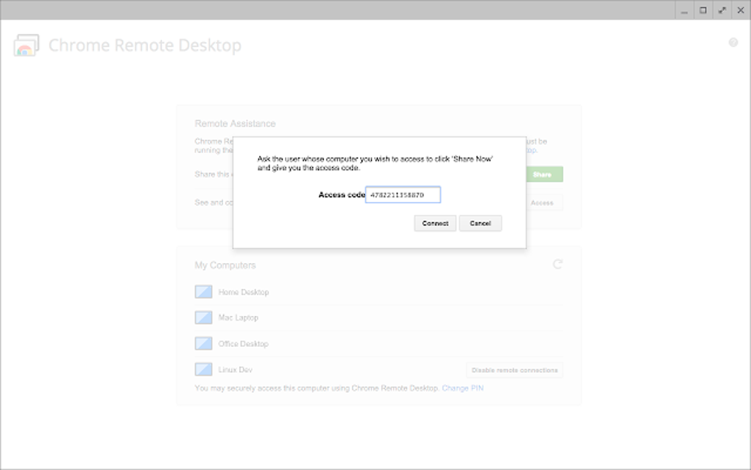Select the Home Desktop computer icon

click(x=203, y=292)
